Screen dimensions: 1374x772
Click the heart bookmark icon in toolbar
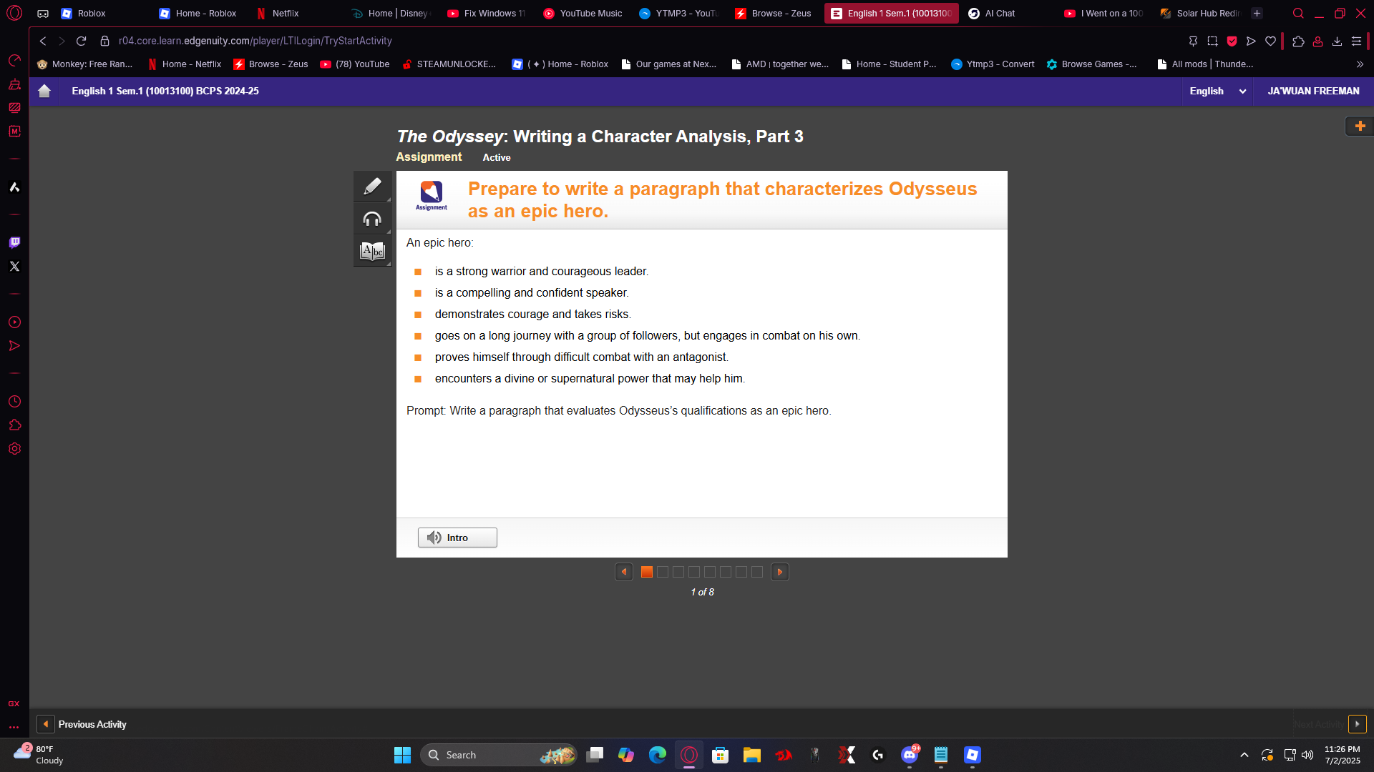click(1270, 41)
